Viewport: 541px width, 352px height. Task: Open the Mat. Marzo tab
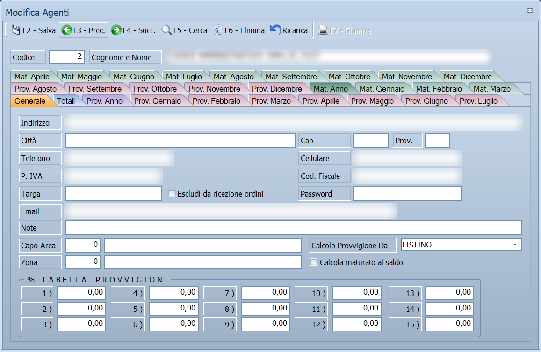[x=492, y=89]
